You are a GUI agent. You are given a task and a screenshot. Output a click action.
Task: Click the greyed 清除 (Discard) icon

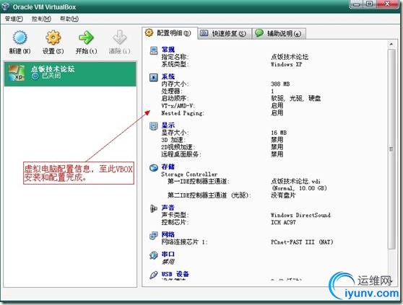point(119,37)
